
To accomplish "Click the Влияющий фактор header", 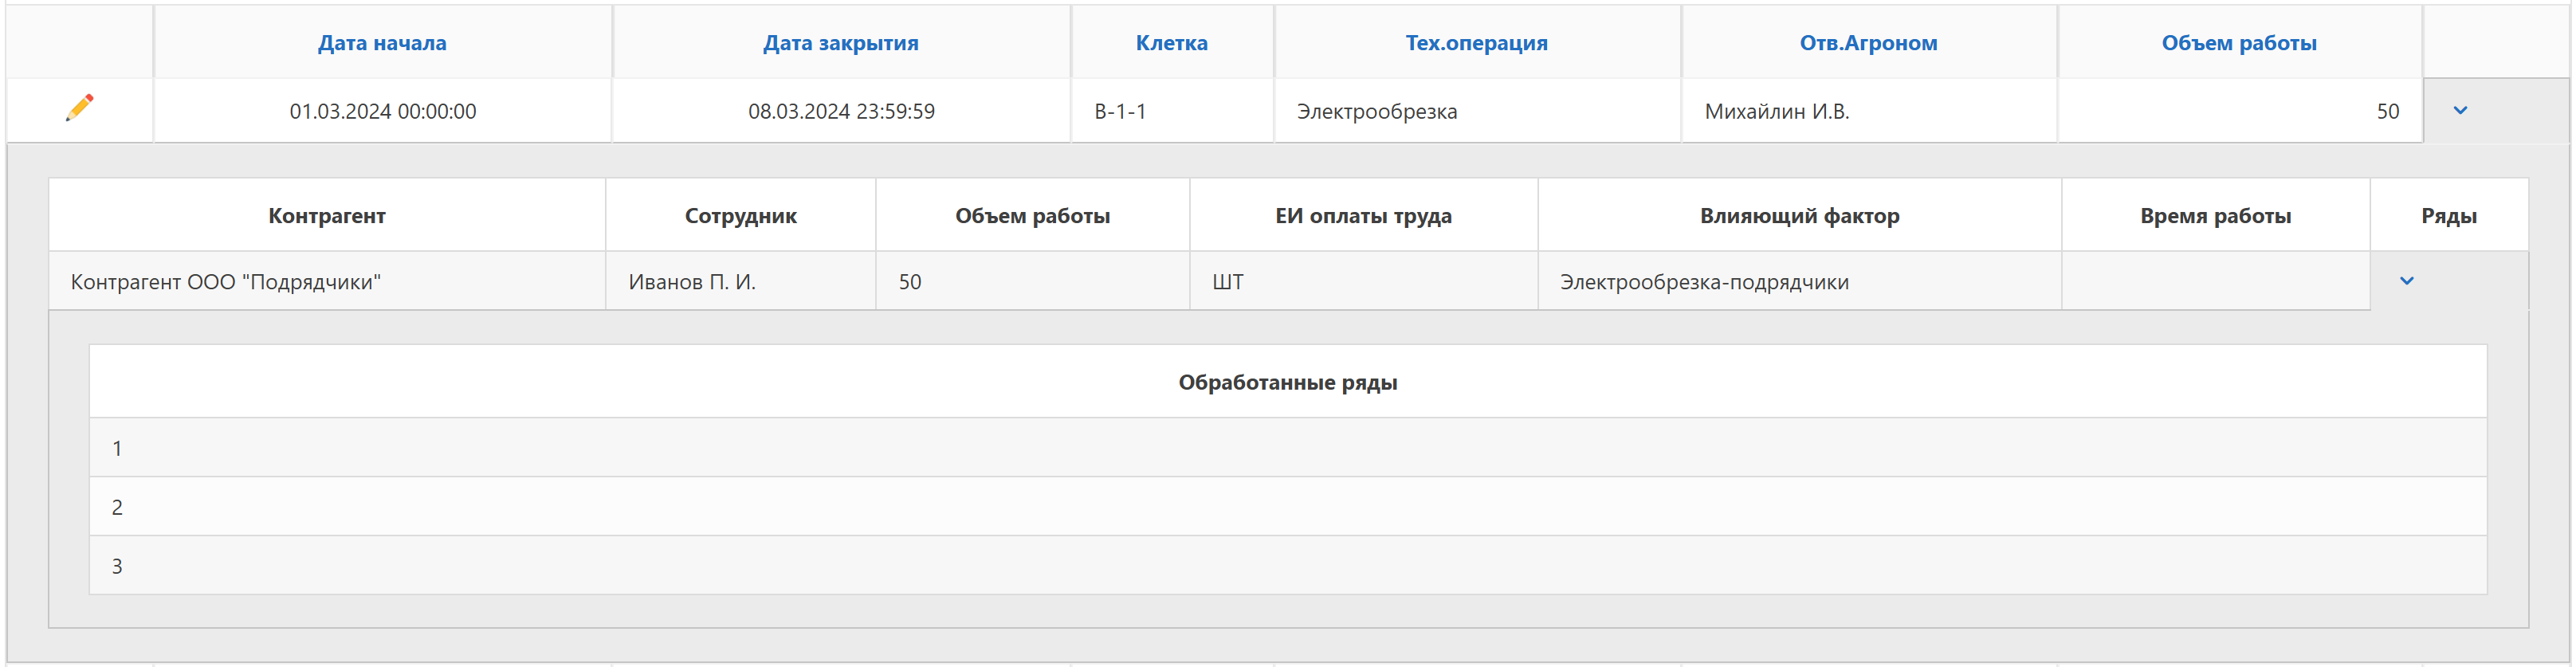I will click(1799, 216).
